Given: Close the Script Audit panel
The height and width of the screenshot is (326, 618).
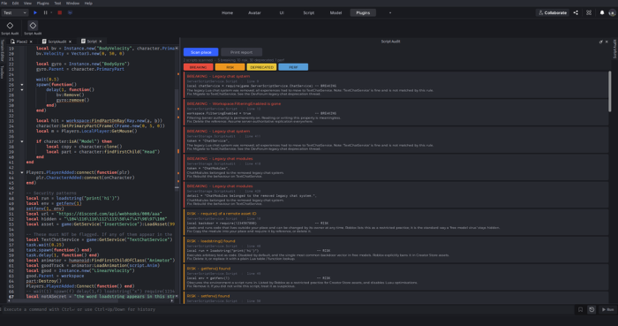Looking at the screenshot, I should tap(607, 42).
